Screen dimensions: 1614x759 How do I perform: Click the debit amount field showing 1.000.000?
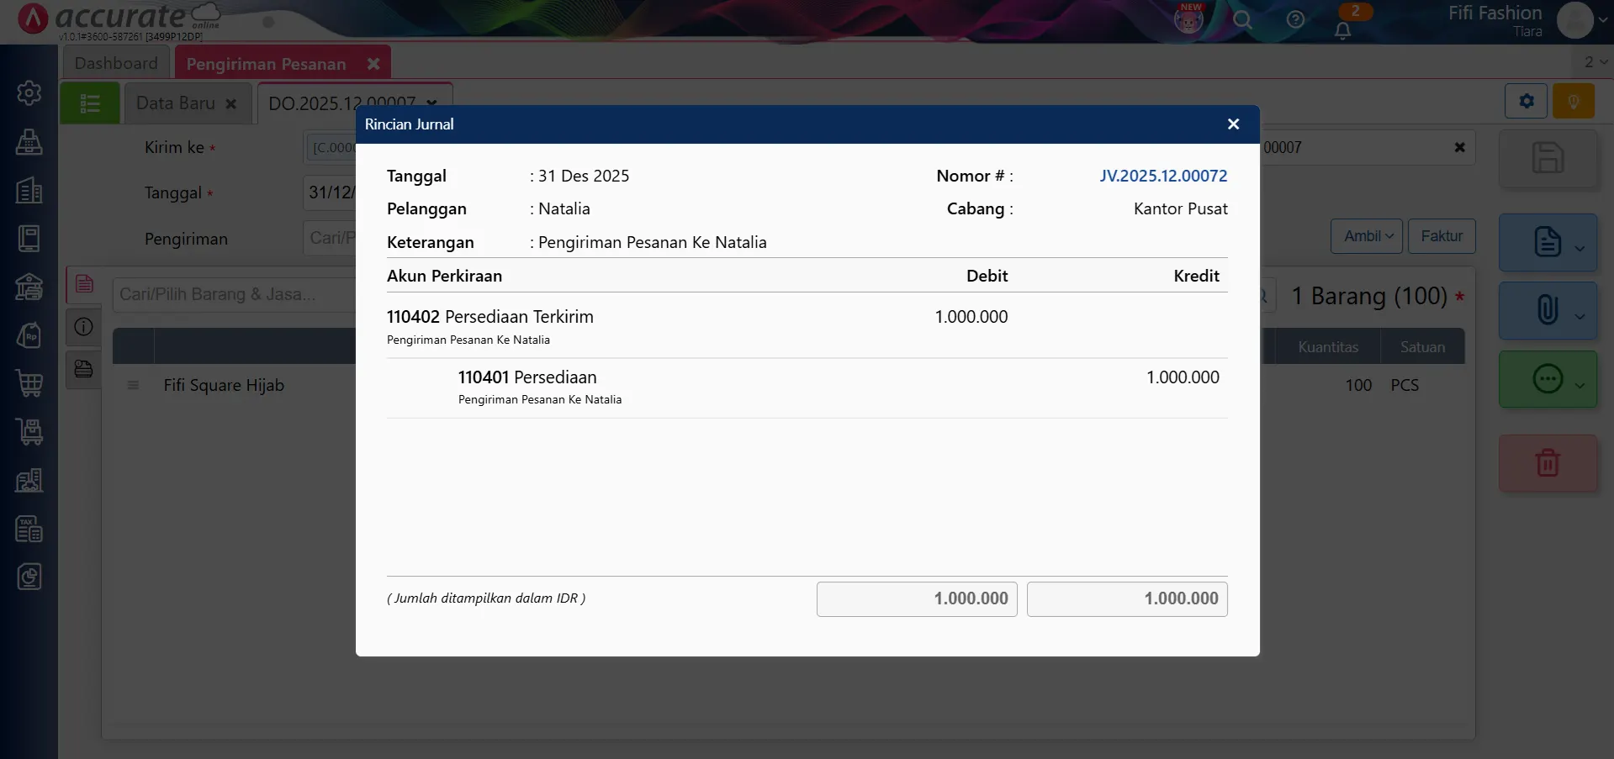click(916, 598)
